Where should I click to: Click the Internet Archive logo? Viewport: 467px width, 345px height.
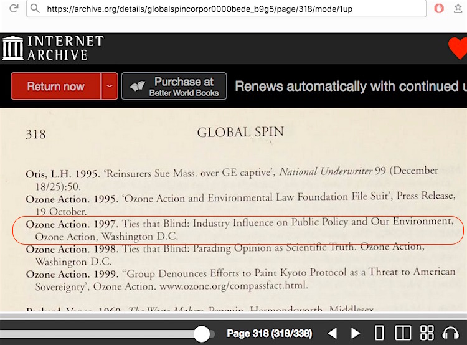point(53,48)
